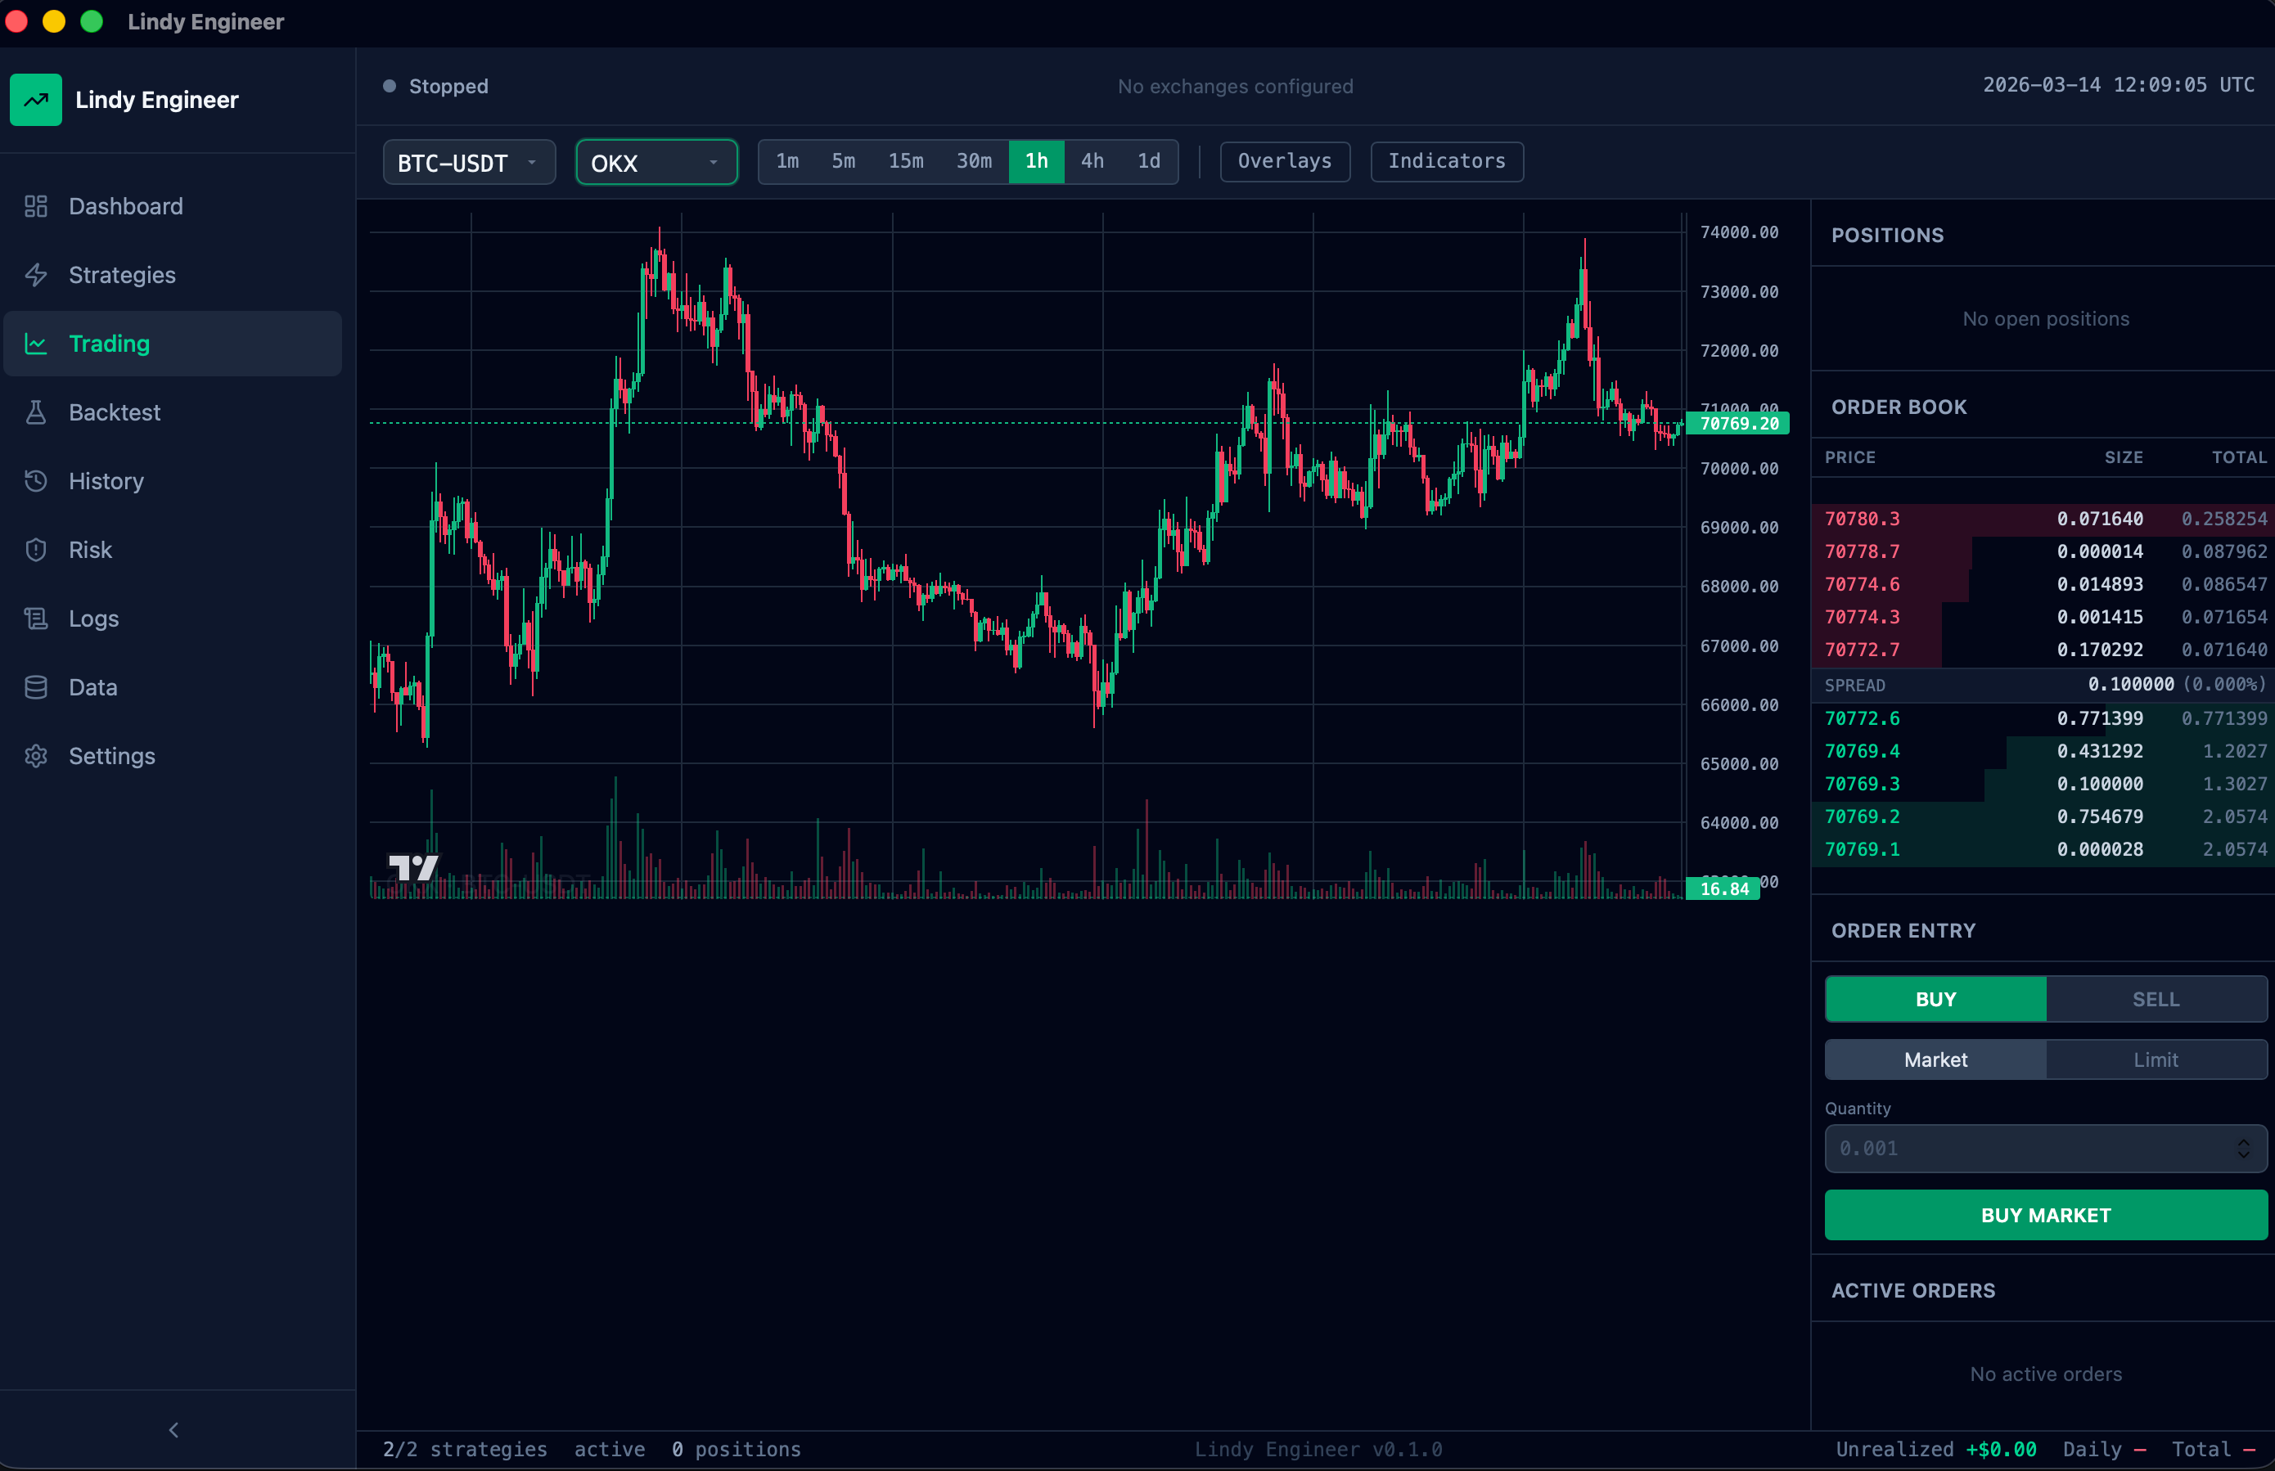
Task: Open the Settings page
Action: click(x=112, y=756)
